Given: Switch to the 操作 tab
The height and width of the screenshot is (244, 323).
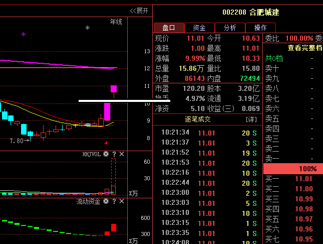Looking at the screenshot, I should click(260, 28).
